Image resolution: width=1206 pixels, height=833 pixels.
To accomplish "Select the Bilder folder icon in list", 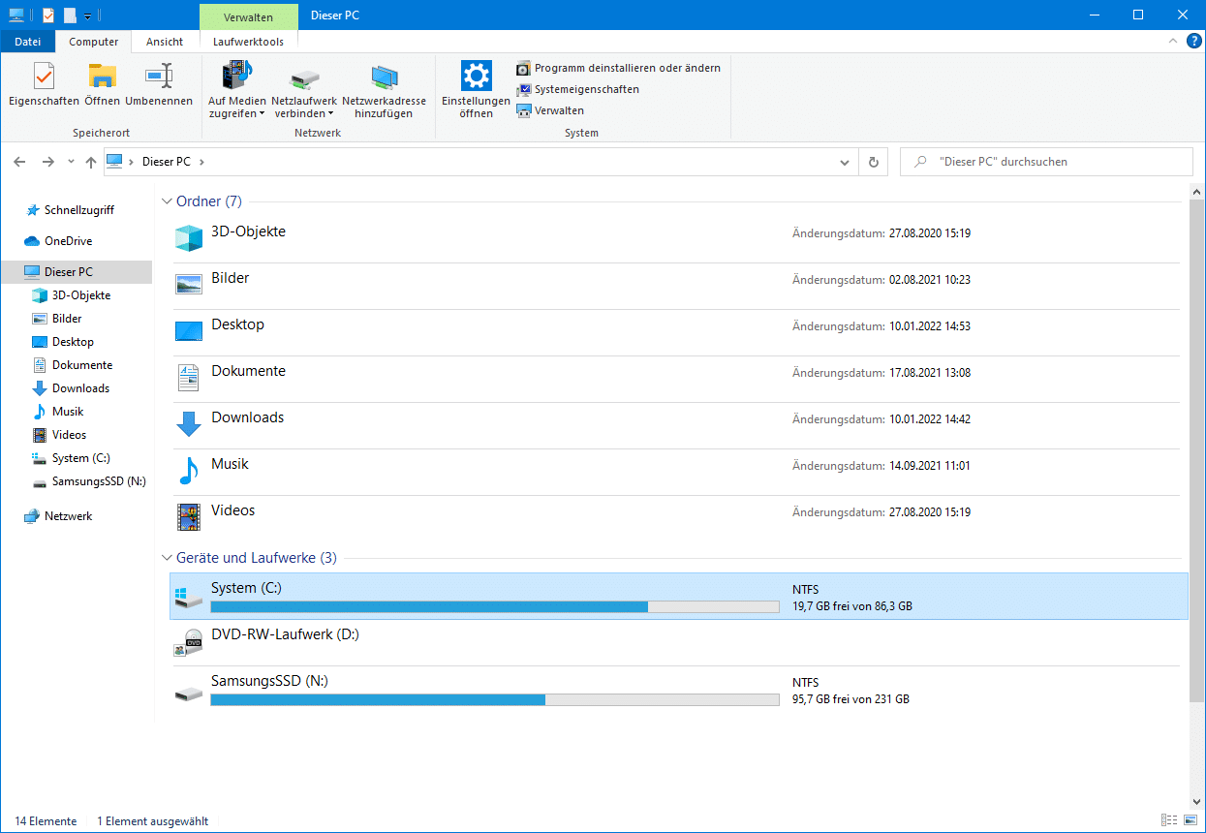I will click(189, 284).
